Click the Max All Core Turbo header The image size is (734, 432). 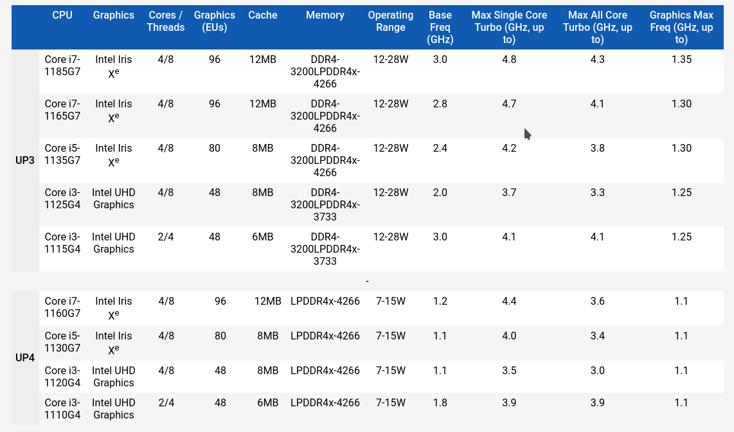(597, 27)
